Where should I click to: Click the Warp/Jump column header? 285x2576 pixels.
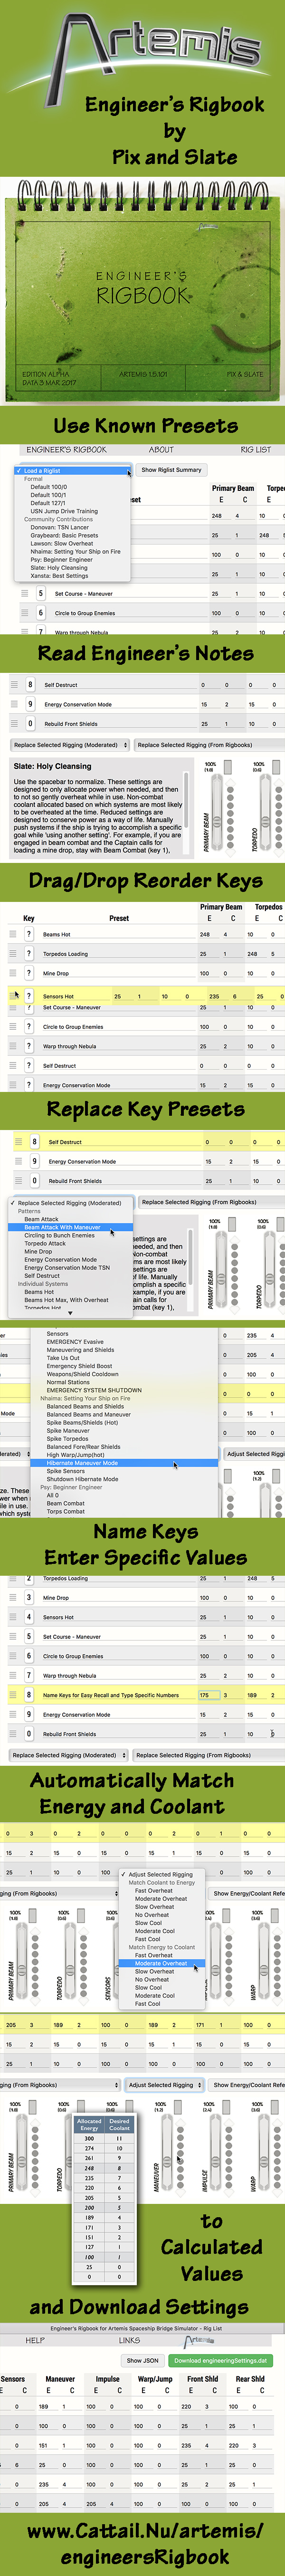(x=154, y=2378)
